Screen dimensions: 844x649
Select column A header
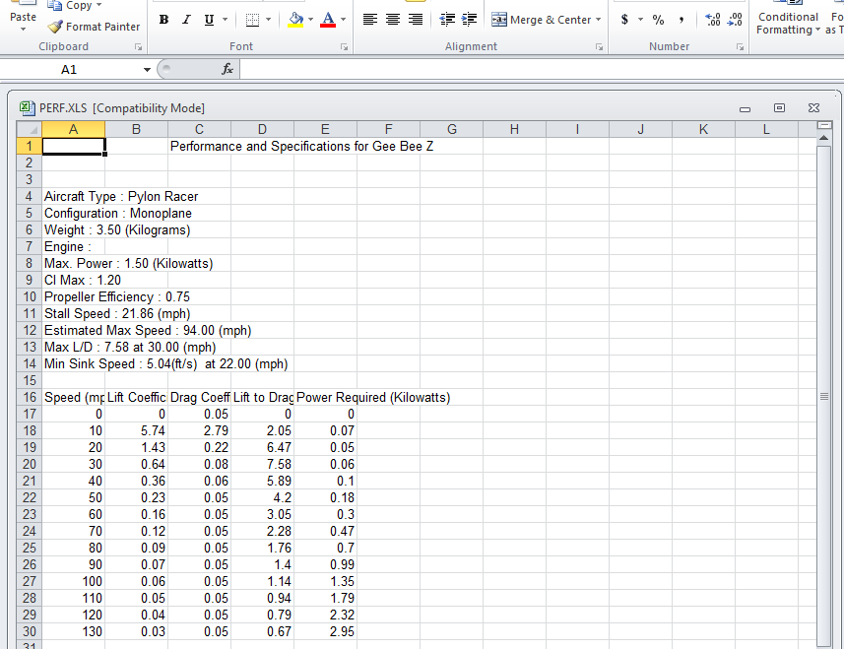(x=73, y=129)
